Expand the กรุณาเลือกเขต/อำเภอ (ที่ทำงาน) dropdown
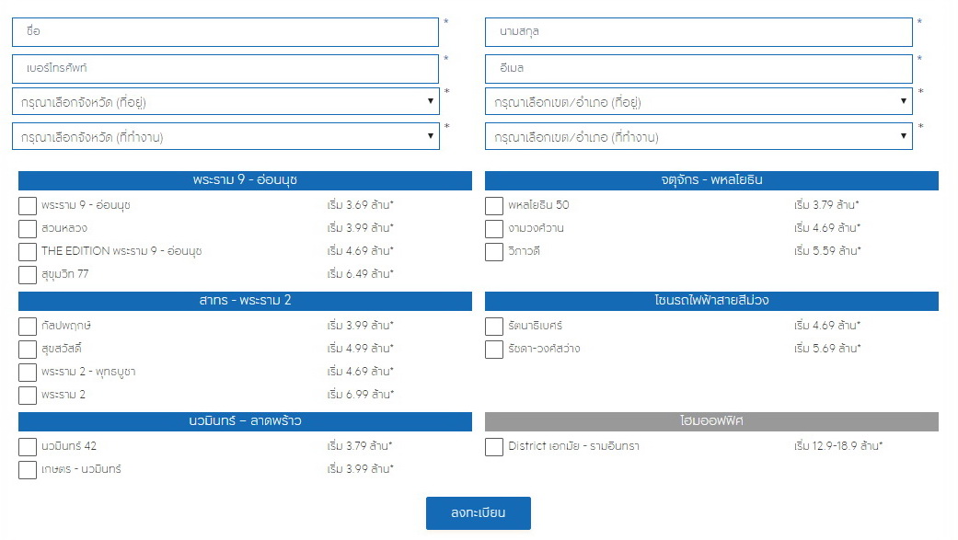 click(x=698, y=137)
